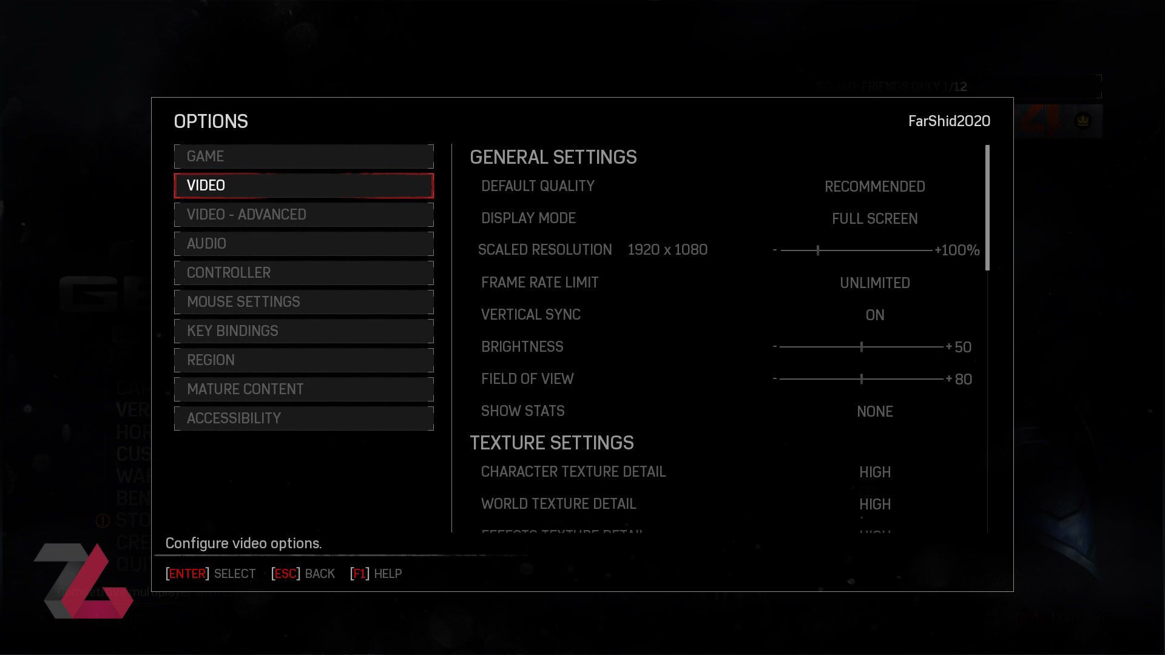Scroll down to view EFFECTS TEXTURE DETAIL
The height and width of the screenshot is (655, 1165).
(x=562, y=531)
